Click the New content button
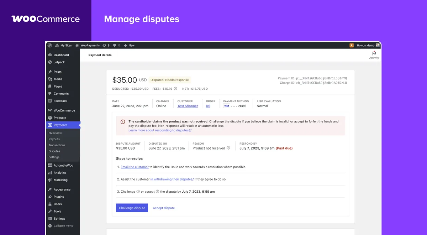 [x=129, y=45]
